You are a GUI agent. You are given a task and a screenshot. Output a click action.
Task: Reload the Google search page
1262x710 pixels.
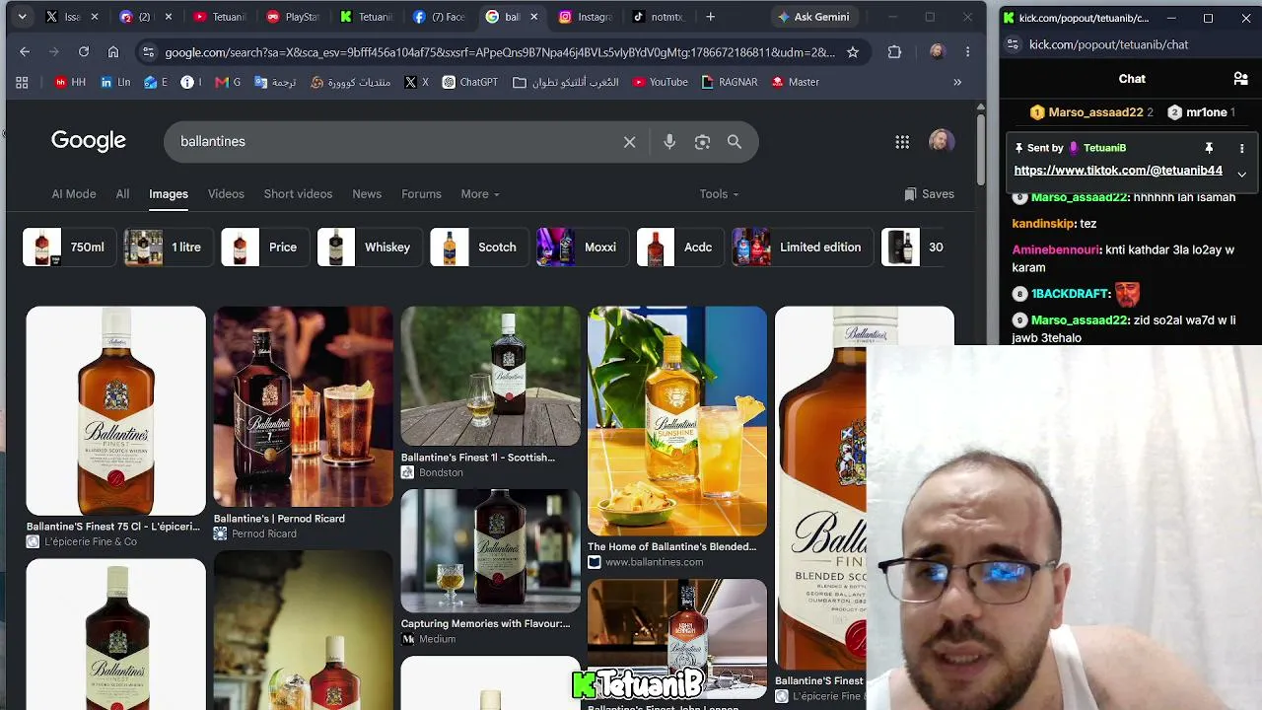click(x=84, y=51)
